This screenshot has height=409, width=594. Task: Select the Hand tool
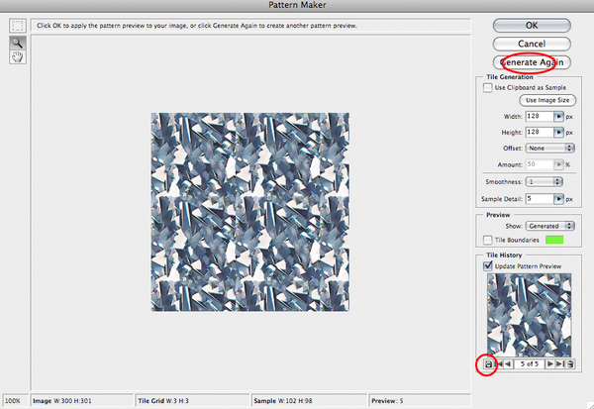coord(18,57)
